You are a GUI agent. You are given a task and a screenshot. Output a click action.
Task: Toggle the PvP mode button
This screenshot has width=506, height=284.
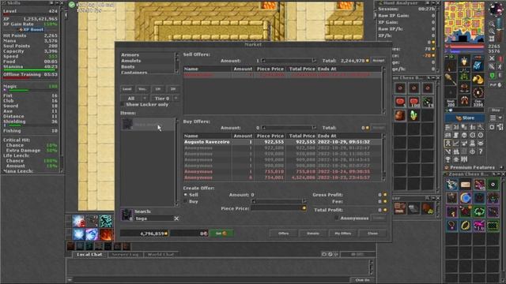pyautogui.click(x=496, y=84)
